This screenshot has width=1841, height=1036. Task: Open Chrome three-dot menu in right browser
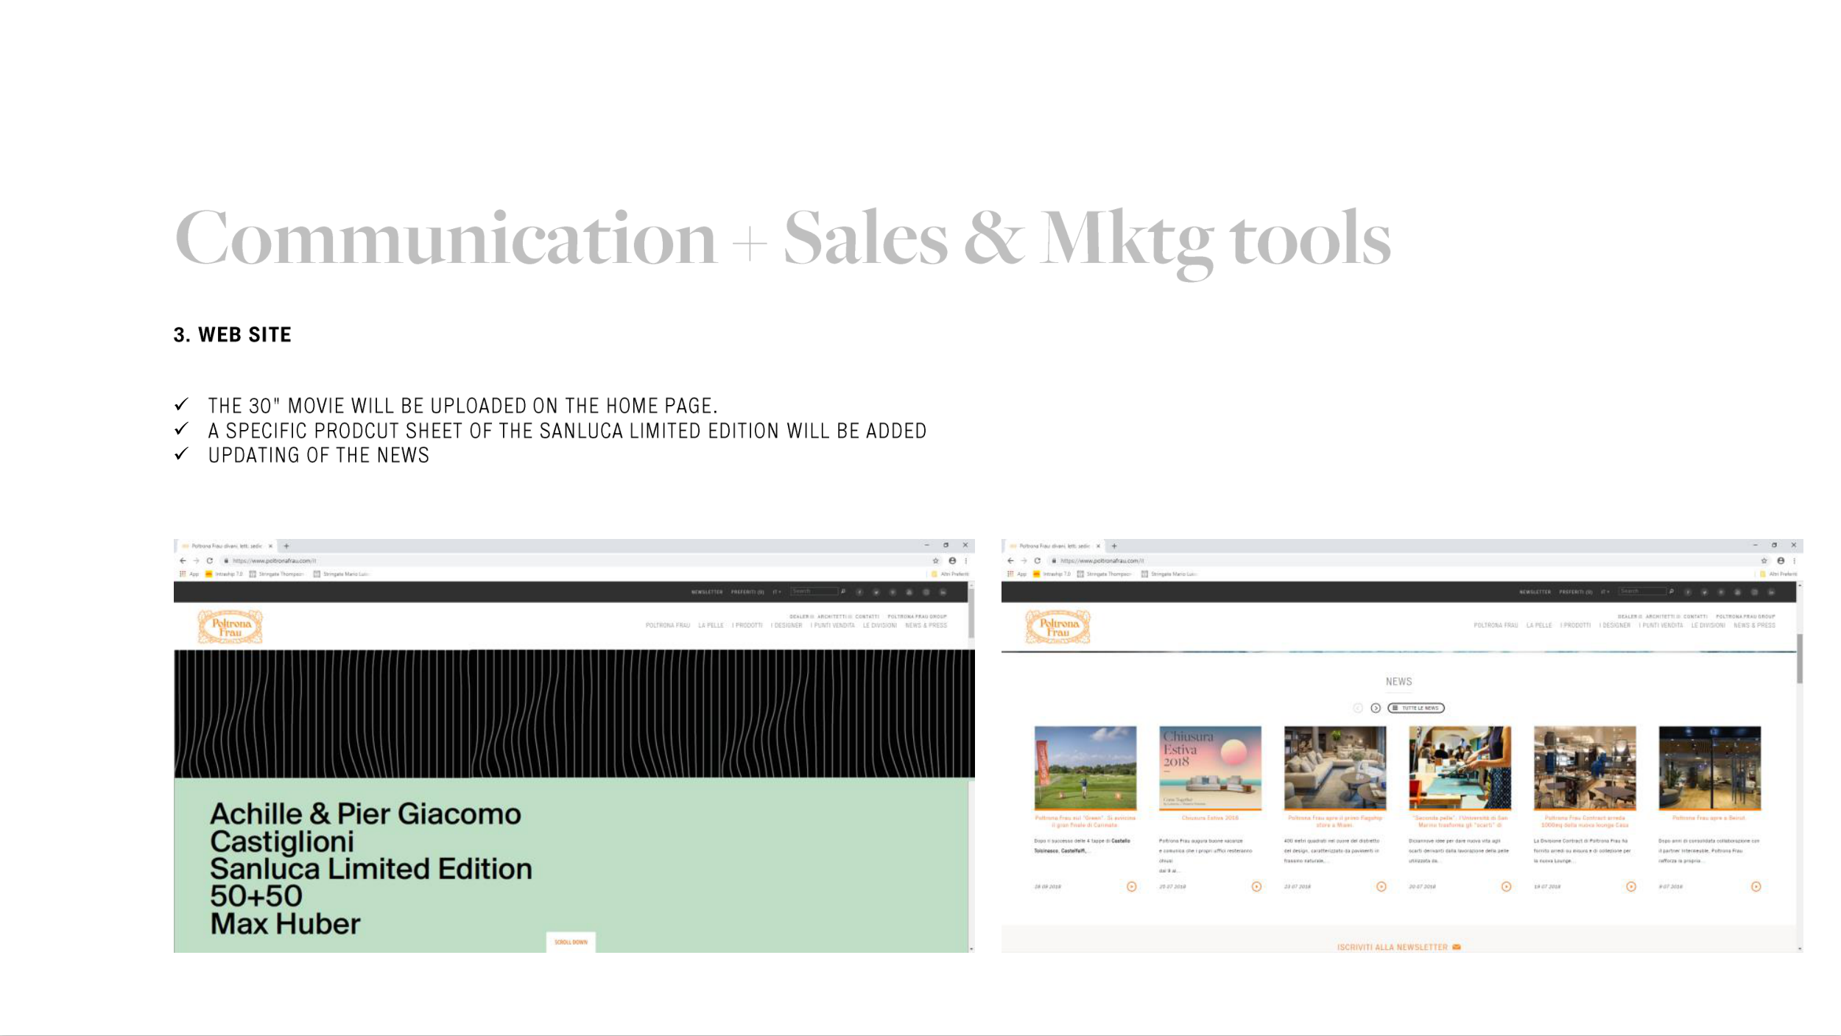tap(1794, 561)
